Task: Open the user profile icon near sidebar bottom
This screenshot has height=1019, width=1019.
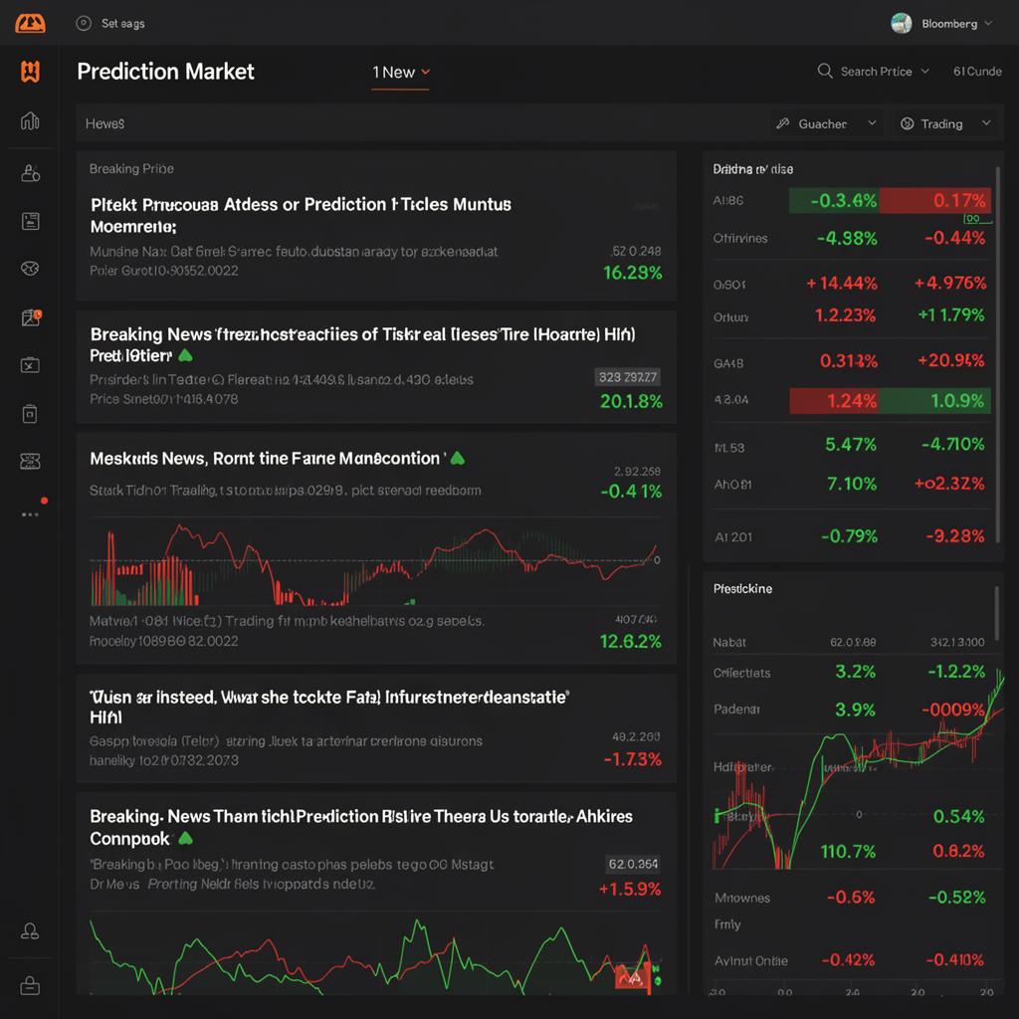Action: point(30,930)
